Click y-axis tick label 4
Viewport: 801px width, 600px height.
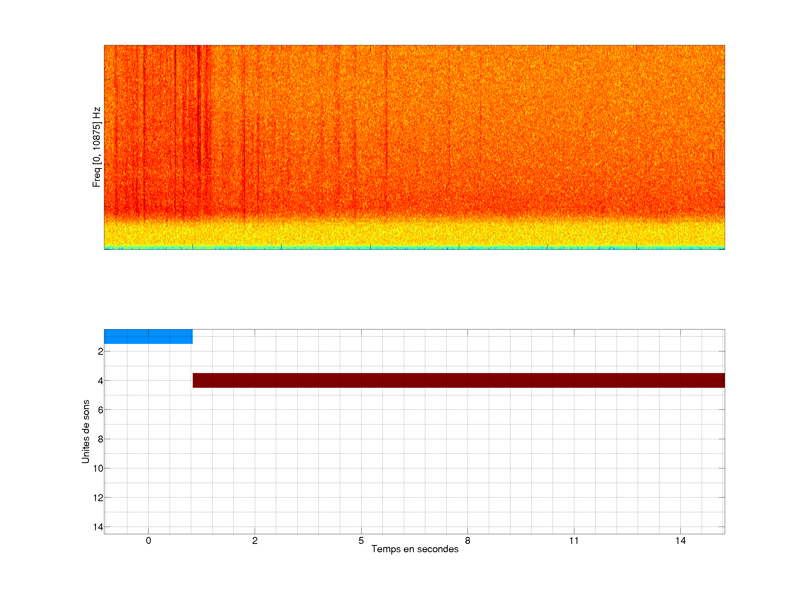pyautogui.click(x=100, y=381)
